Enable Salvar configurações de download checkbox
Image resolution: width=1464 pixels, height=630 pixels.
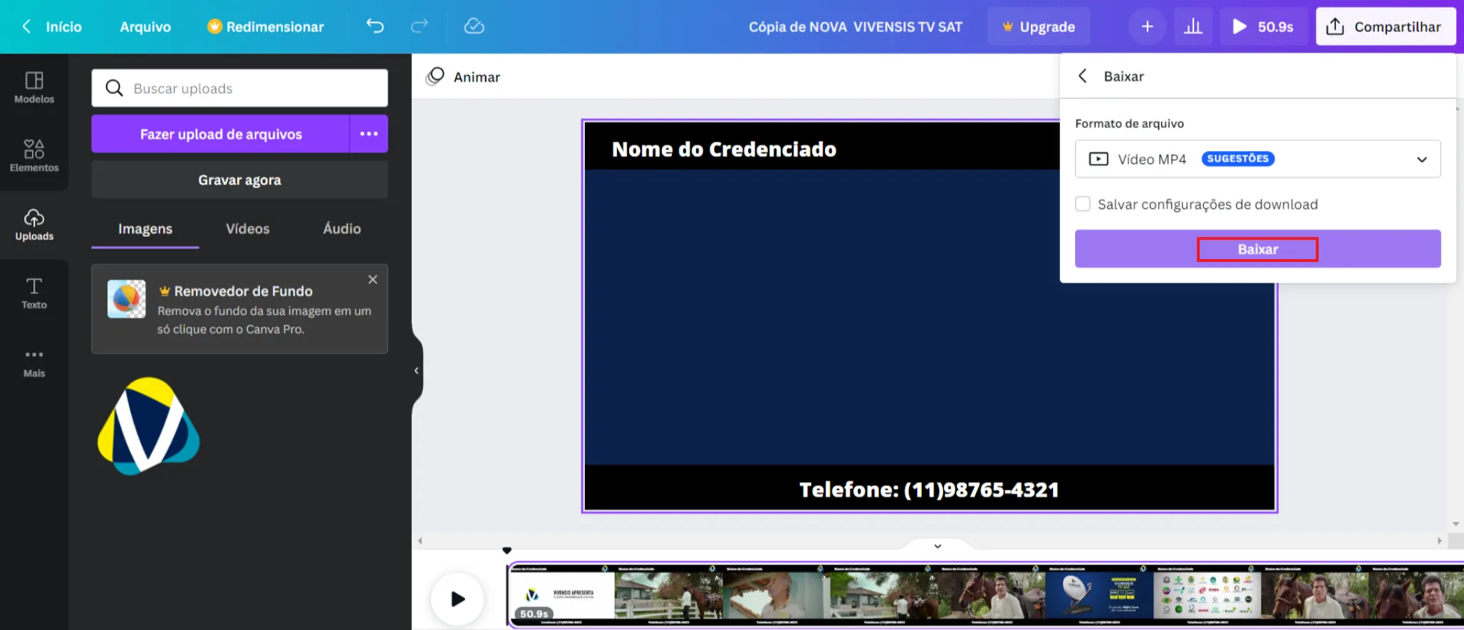(x=1083, y=204)
